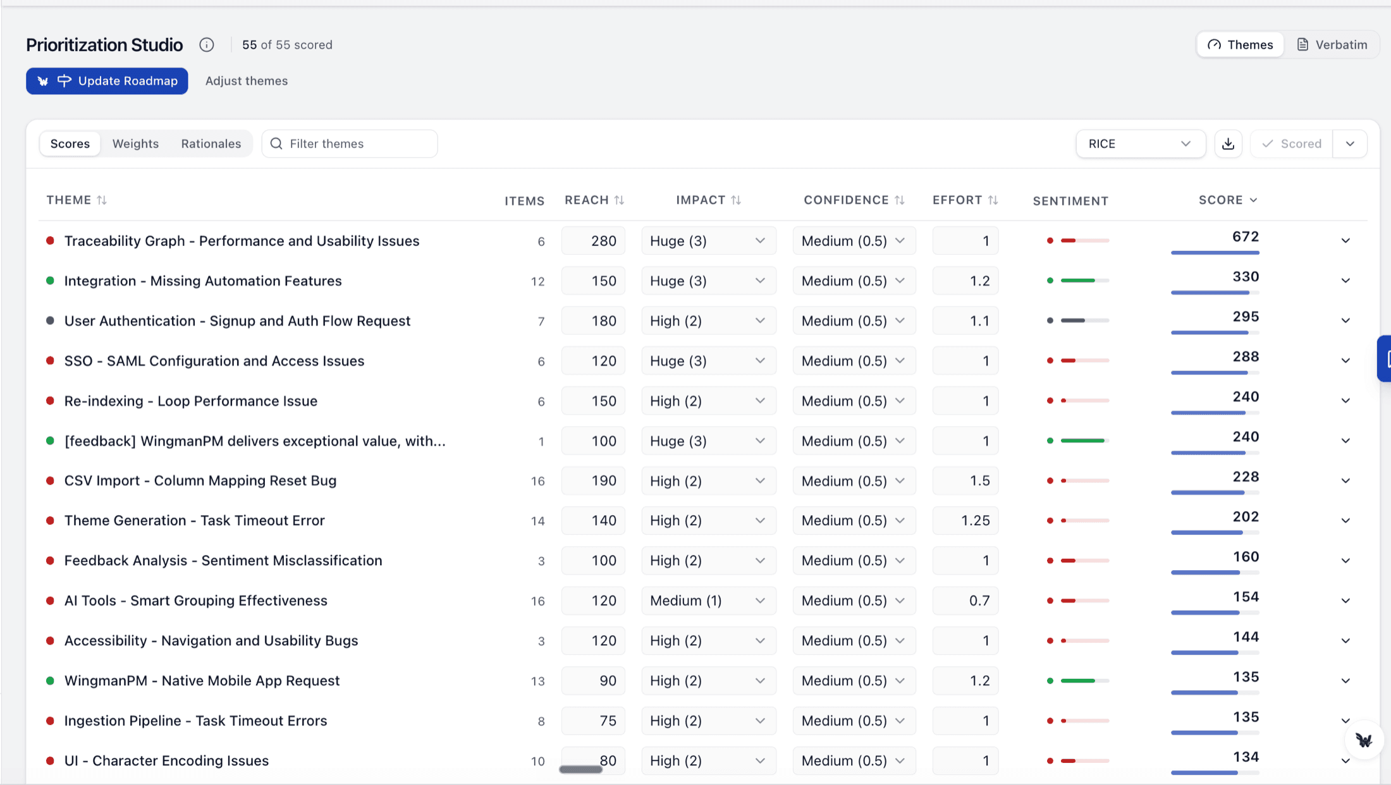Click Reach field for Traceability Graph
This screenshot has width=1391, height=785.
pos(593,241)
